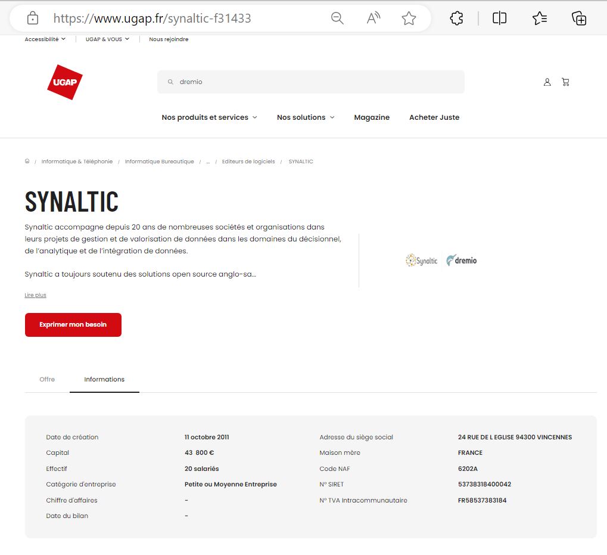
Task: Open the Magazine menu item
Action: coord(372,117)
